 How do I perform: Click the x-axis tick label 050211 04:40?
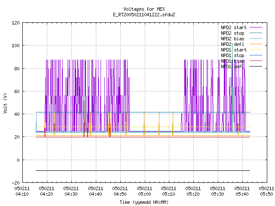pyautogui.click(x=95, y=191)
